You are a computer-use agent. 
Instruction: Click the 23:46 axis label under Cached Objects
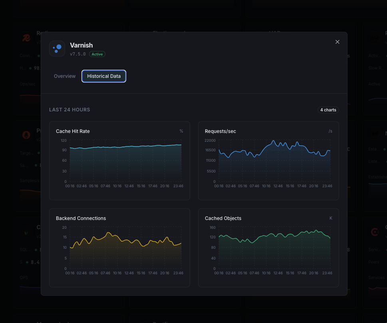pos(327,273)
